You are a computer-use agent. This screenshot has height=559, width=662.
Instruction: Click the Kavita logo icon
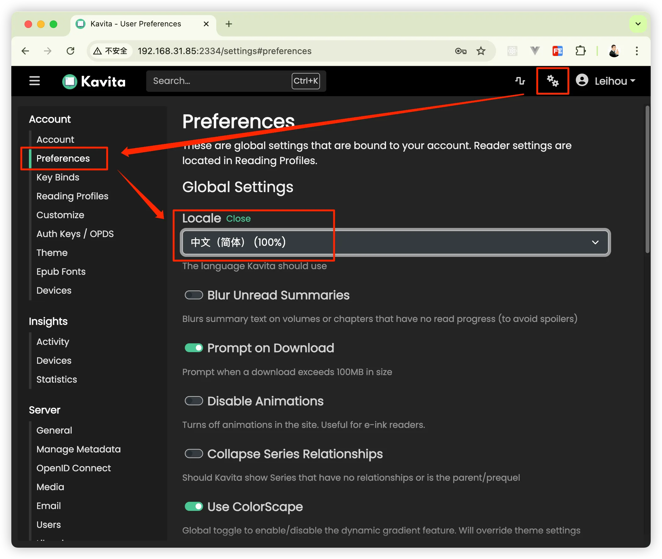click(x=70, y=81)
